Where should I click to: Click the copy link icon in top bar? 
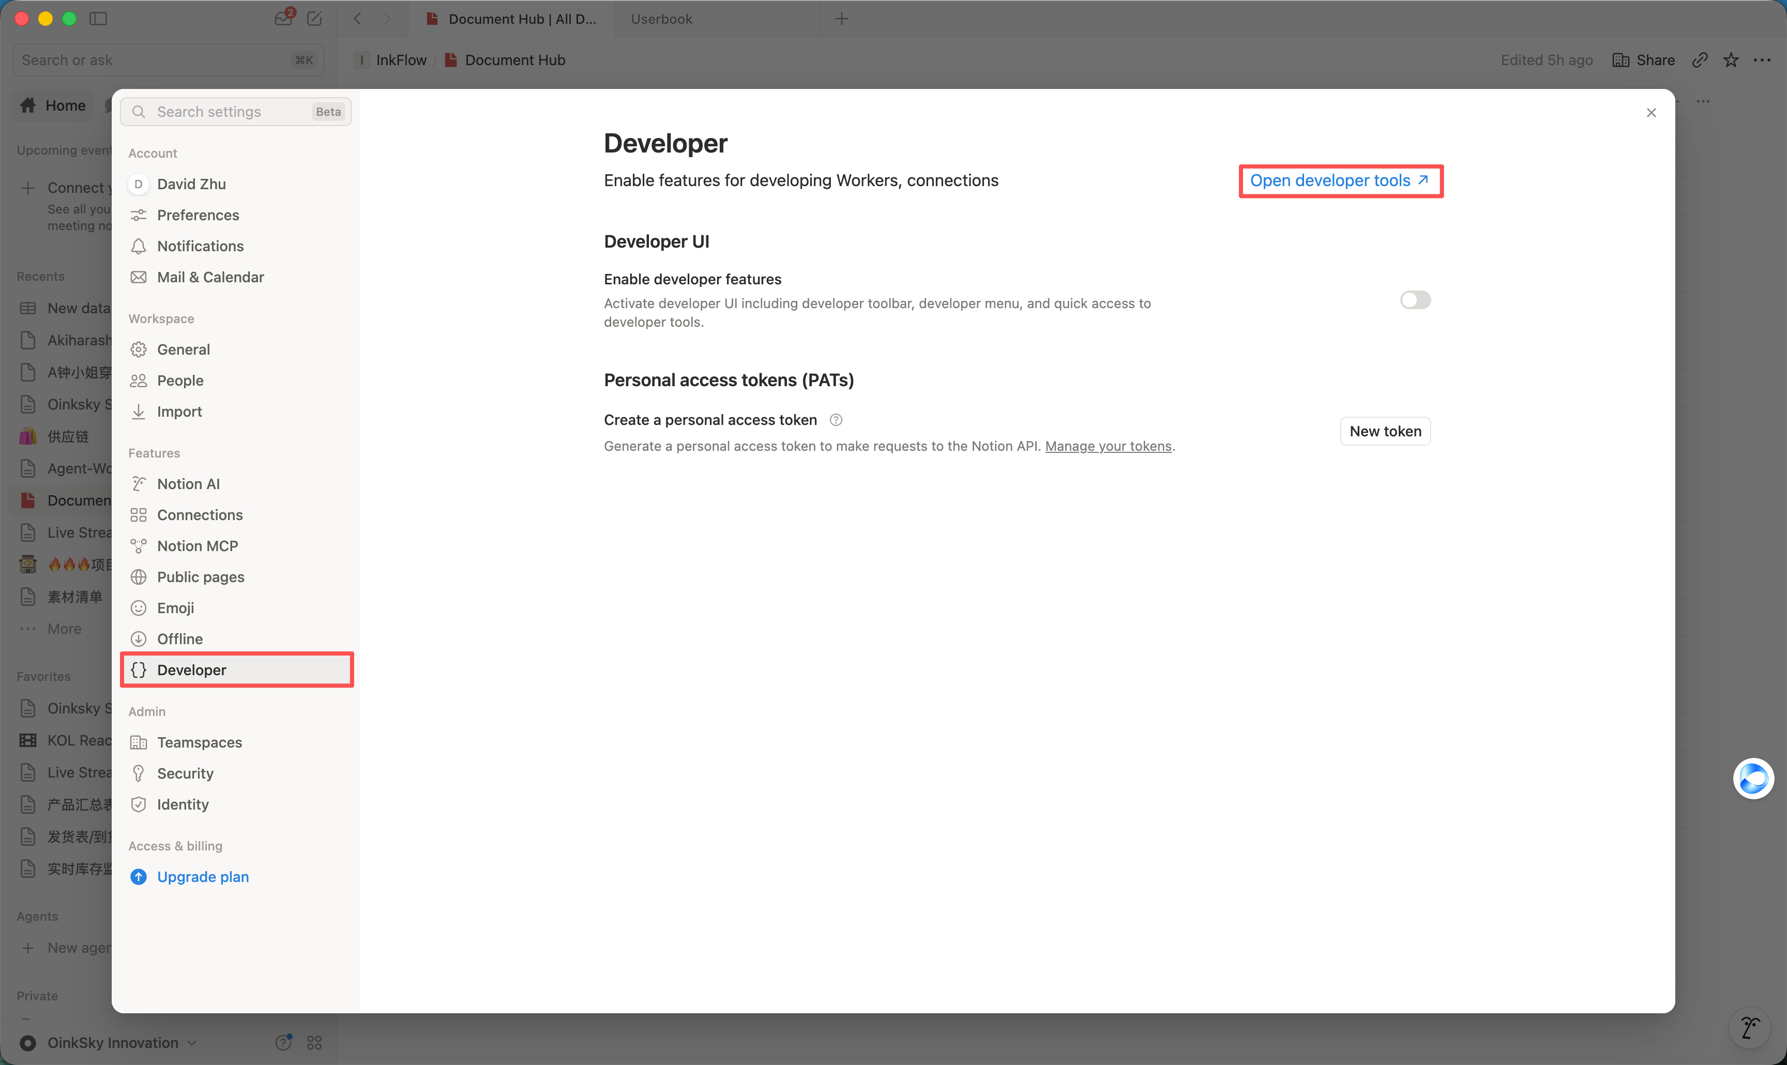tap(1700, 60)
